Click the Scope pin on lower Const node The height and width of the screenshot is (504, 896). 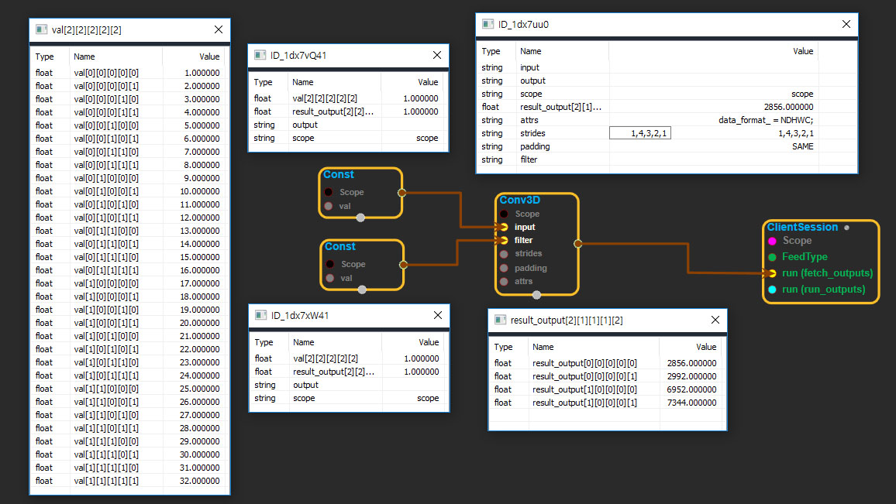pyautogui.click(x=329, y=264)
